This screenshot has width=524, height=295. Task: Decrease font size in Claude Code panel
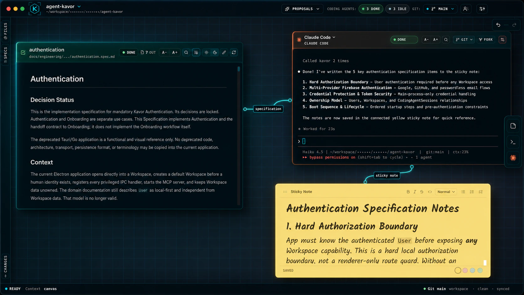pyautogui.click(x=426, y=40)
